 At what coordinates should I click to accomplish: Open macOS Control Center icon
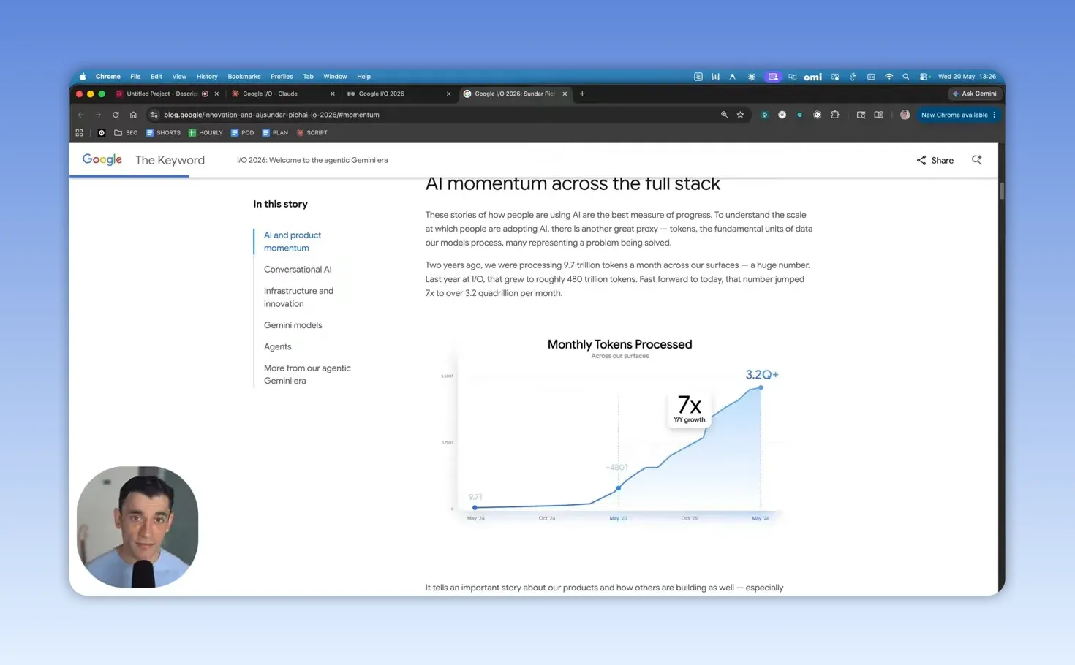pyautogui.click(x=924, y=77)
